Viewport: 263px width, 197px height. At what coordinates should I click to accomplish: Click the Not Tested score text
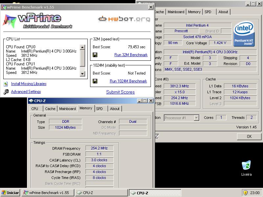point(136,73)
